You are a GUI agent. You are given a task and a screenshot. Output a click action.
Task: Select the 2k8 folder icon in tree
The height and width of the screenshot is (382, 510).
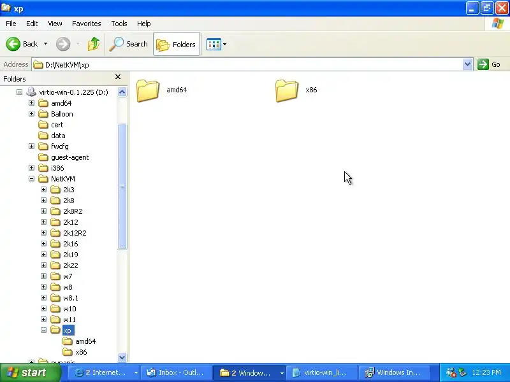[x=55, y=201]
